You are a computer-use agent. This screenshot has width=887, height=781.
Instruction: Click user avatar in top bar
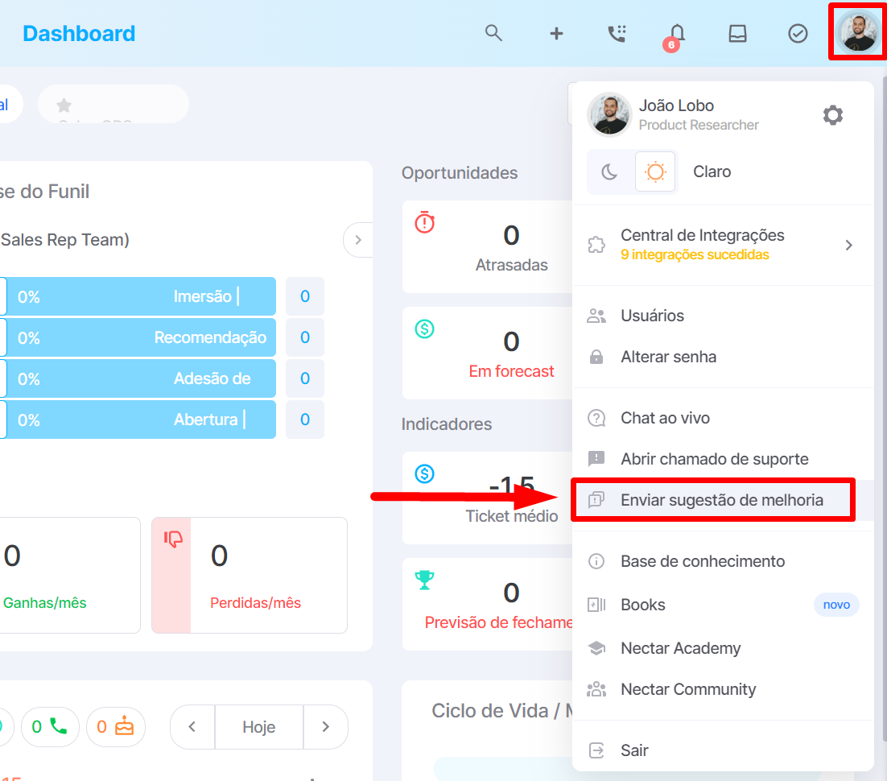(858, 31)
